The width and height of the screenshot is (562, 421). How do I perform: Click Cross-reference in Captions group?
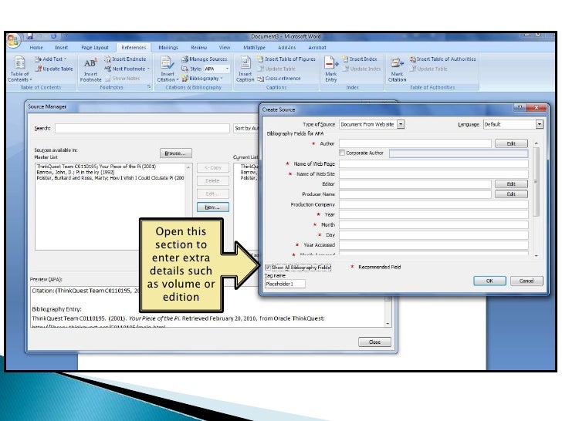(279, 79)
